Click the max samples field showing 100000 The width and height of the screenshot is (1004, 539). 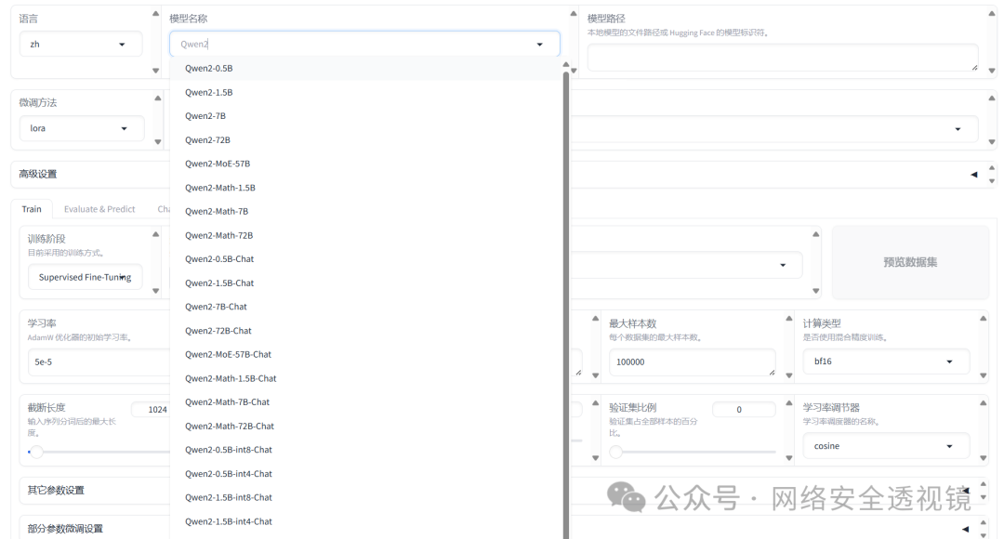click(x=693, y=362)
